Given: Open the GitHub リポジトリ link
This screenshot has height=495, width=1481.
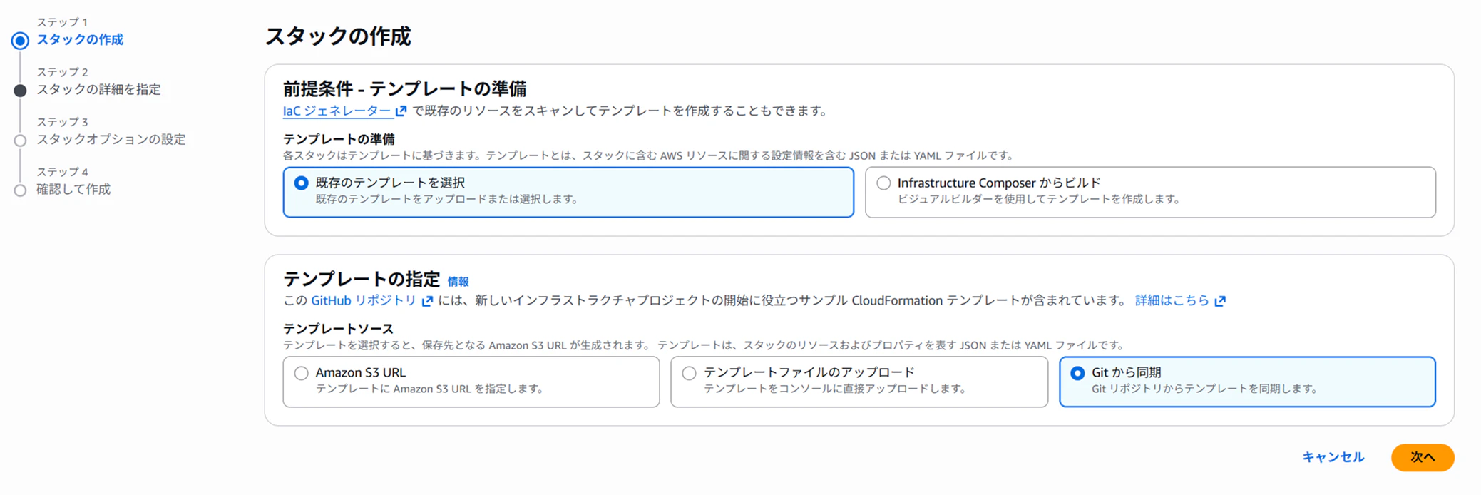Looking at the screenshot, I should pyautogui.click(x=364, y=300).
